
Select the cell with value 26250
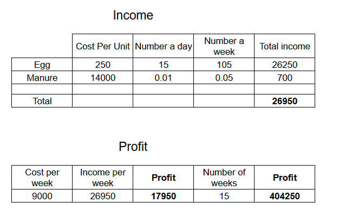[x=284, y=65]
